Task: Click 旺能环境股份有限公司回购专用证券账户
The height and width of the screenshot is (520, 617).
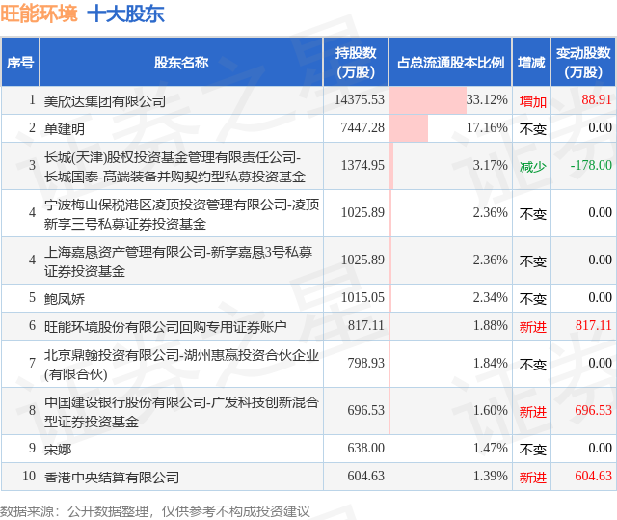Action: [x=165, y=327]
